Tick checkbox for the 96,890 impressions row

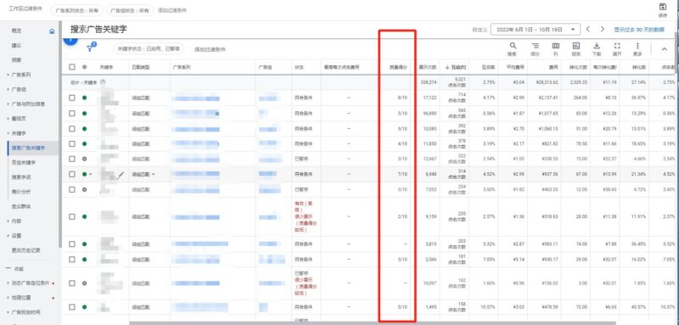[72, 114]
